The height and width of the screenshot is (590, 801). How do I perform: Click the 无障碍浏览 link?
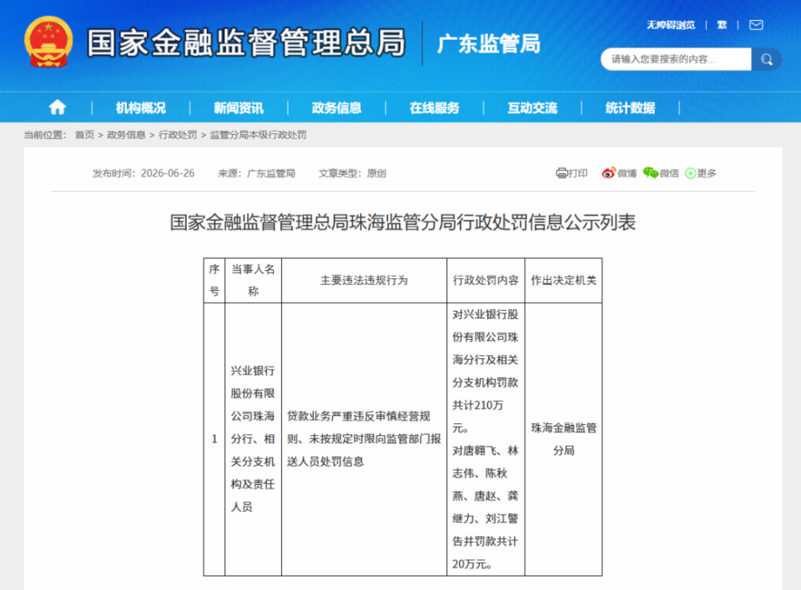pyautogui.click(x=671, y=25)
